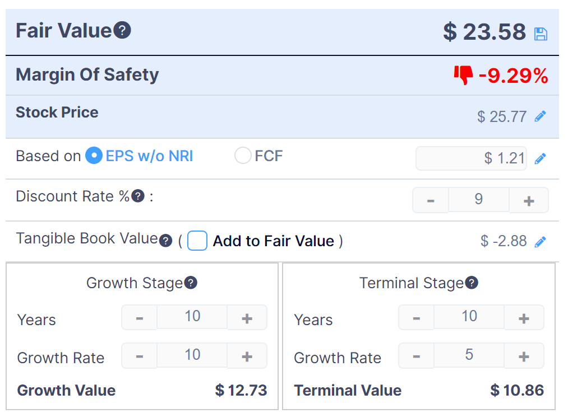The height and width of the screenshot is (418, 568).
Task: Increase the Discount Rate with plus button
Action: [x=529, y=200]
